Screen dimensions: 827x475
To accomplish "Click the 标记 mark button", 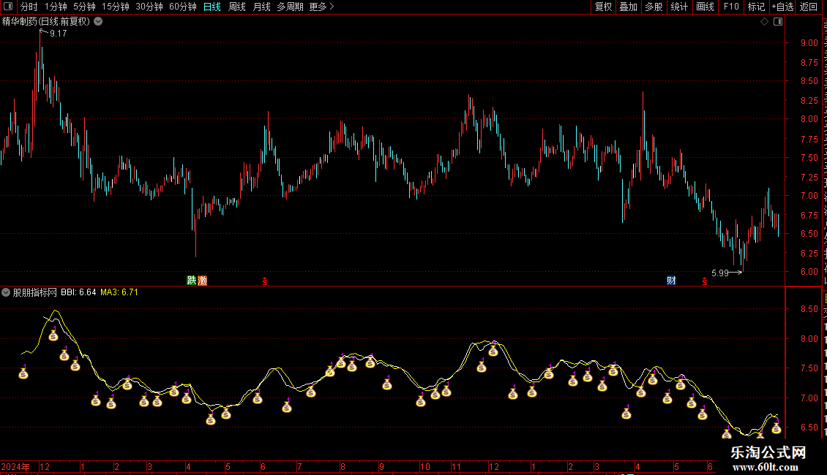I will coord(756,7).
